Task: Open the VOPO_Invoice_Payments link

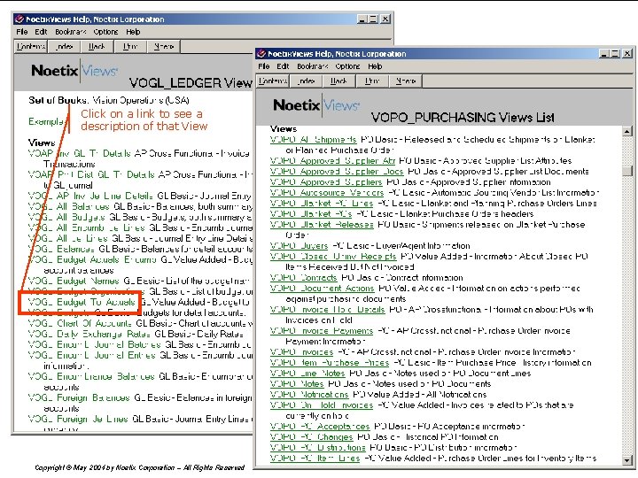Action: tap(322, 331)
